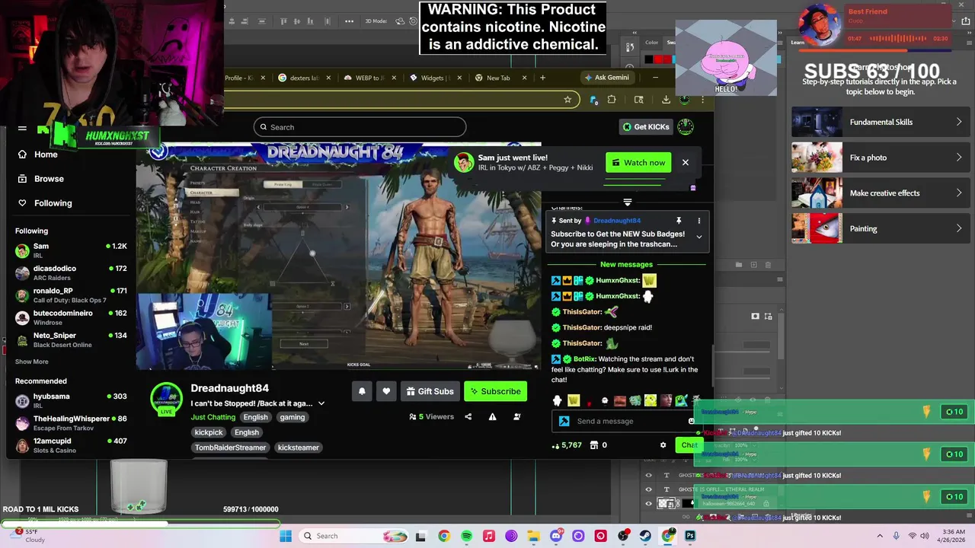
Task: Open Neto_Sniper channel in Following list
Action: click(x=70, y=339)
